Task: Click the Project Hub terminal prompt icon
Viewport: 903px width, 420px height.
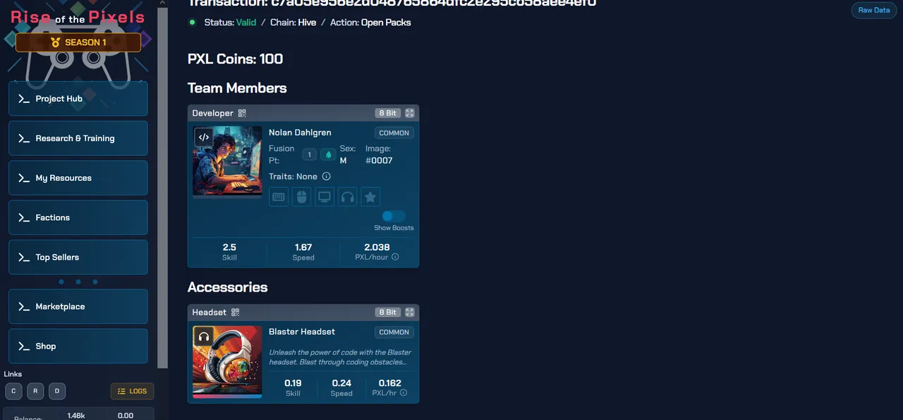Action: (x=24, y=99)
